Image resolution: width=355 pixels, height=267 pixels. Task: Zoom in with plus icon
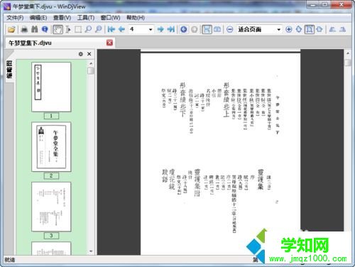tap(288, 29)
